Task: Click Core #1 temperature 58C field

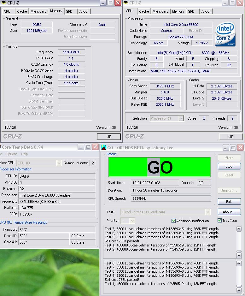Action: (x=44, y=242)
